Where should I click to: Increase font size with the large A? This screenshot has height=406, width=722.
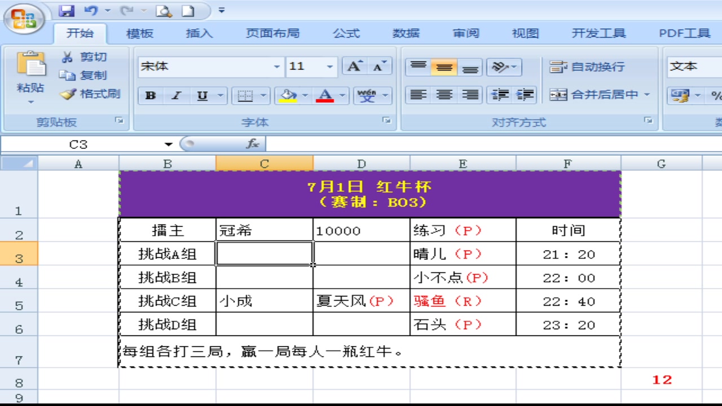(354, 67)
